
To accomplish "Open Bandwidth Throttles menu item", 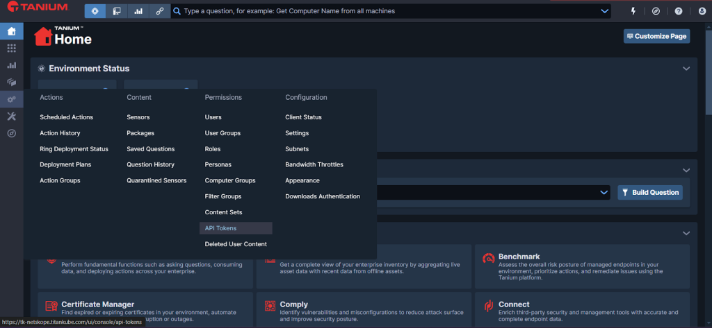I will pos(314,164).
